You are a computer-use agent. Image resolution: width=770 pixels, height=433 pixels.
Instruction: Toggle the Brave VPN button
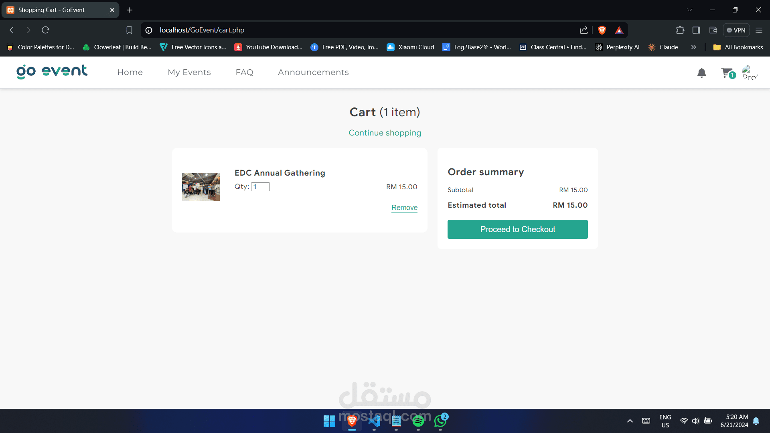(736, 30)
